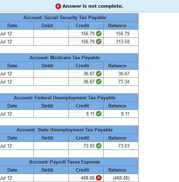The image size is (179, 182).
Task: Select the first Medicare credit field 36.67
Action: (x=86, y=74)
